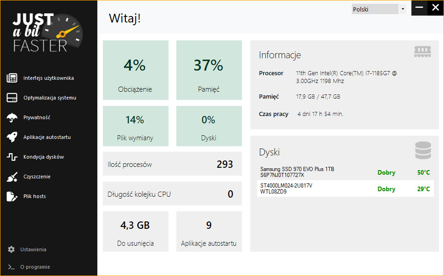This screenshot has width=444, height=276.
Task: Open the Plik hosts file icon
Action: tap(12, 196)
